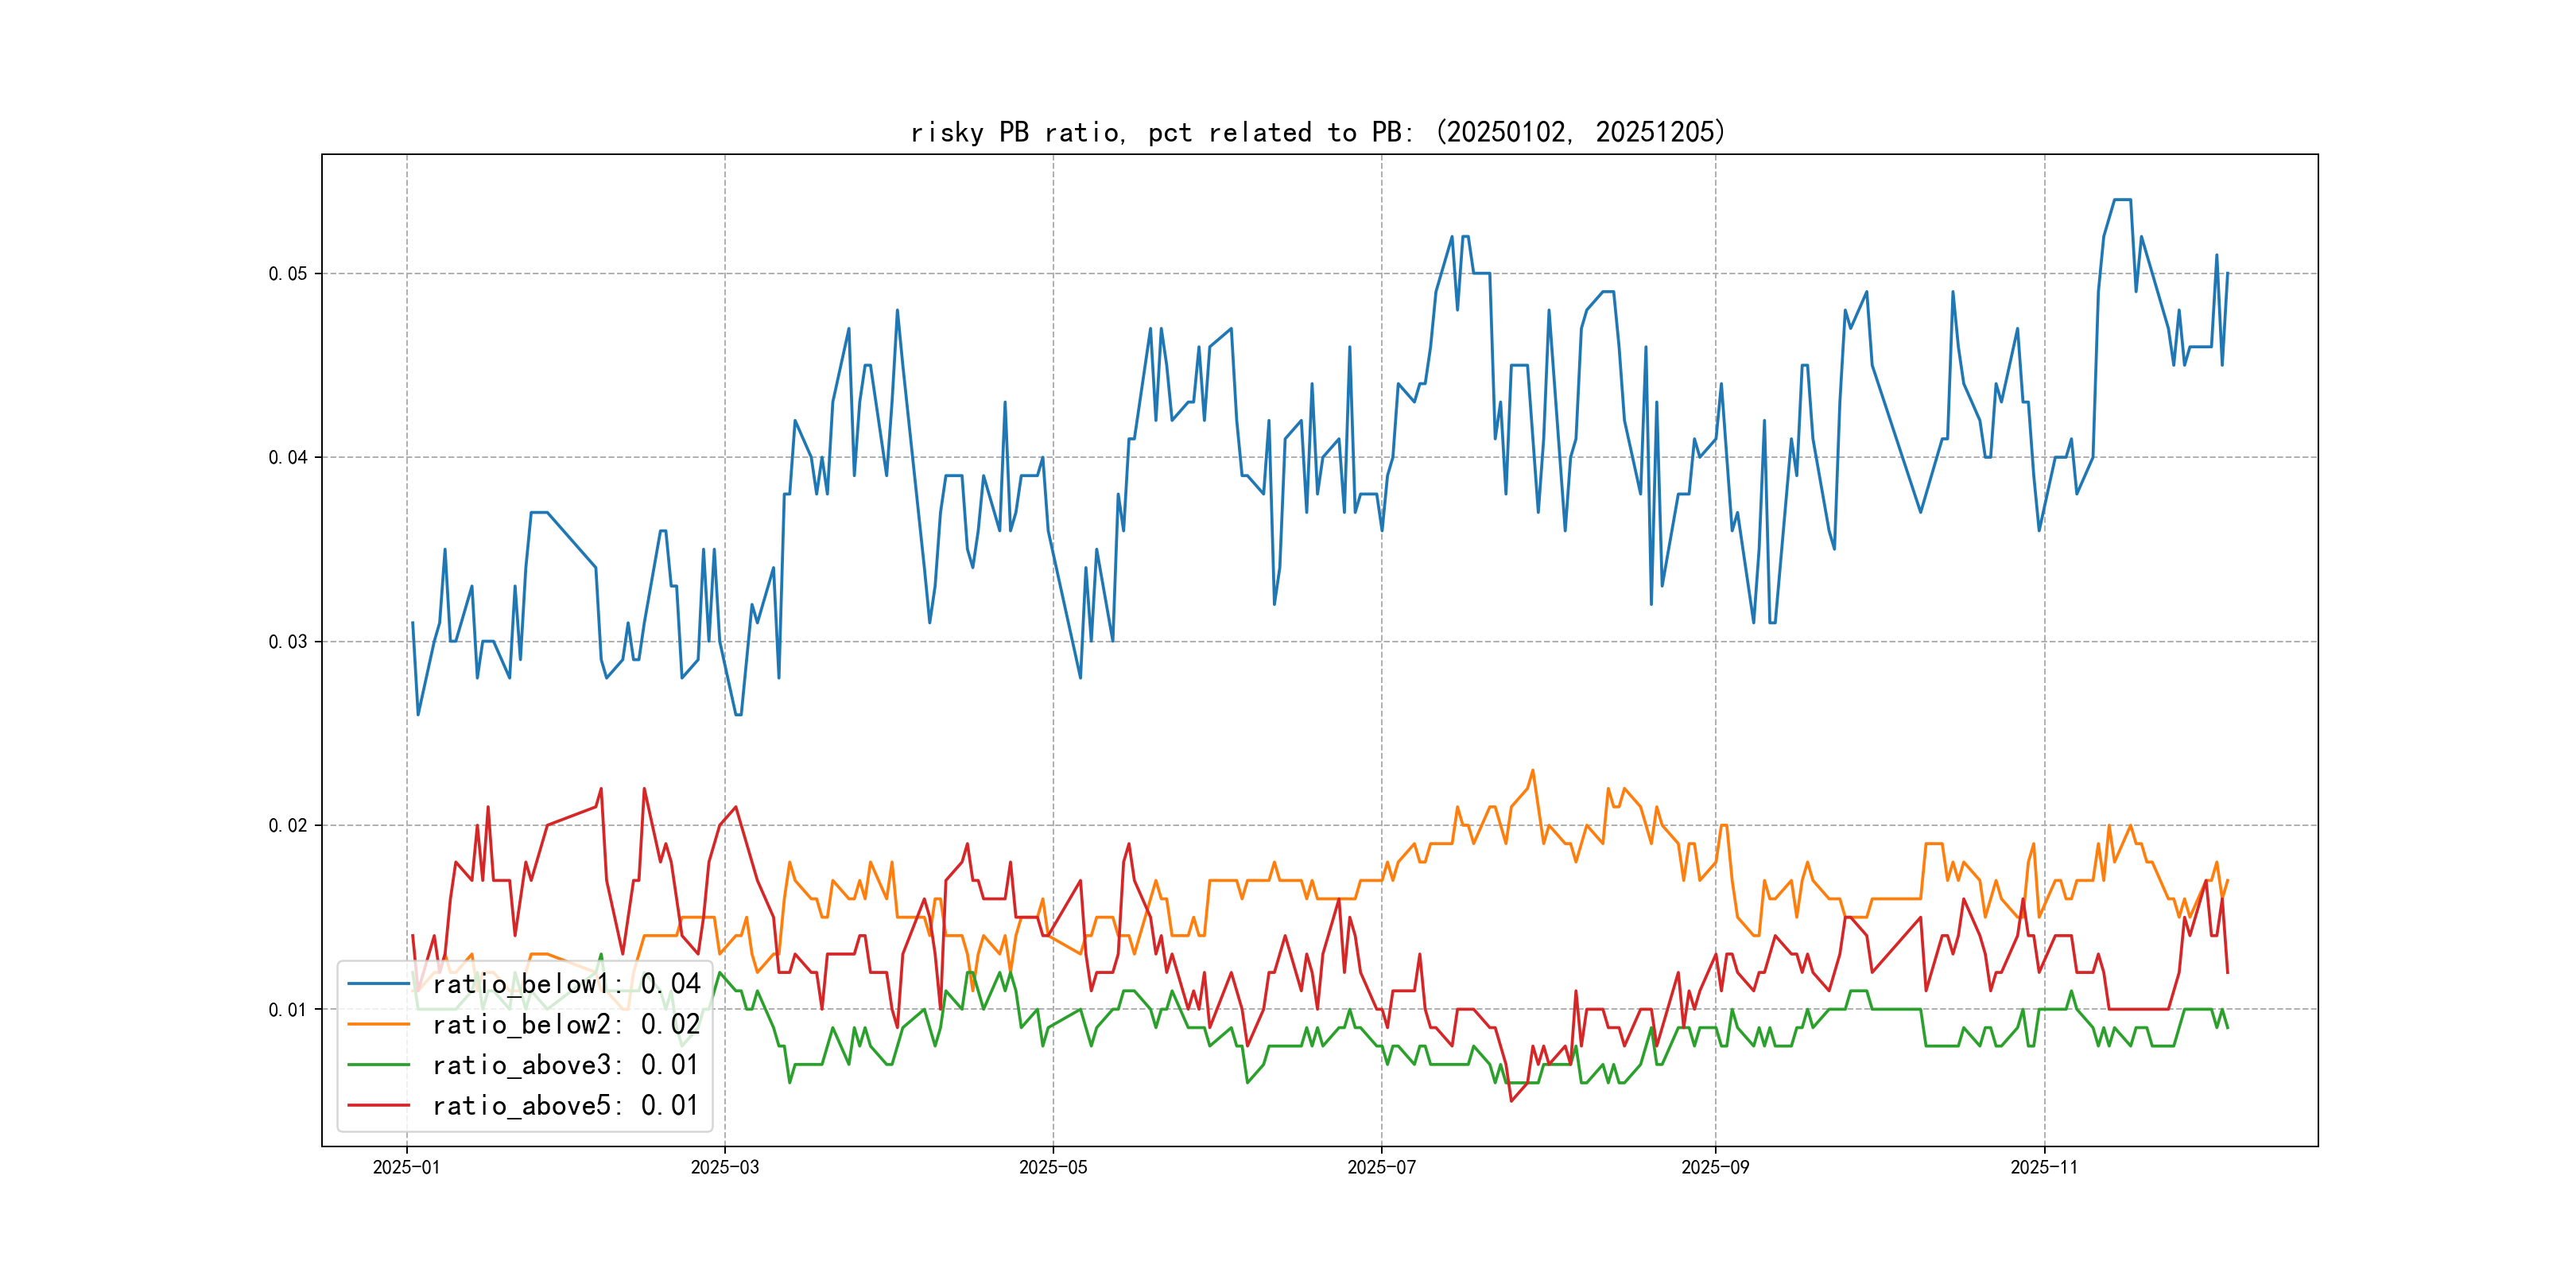
Task: Select the ratio_above5: 0.01 legend label
Action: click(566, 1105)
